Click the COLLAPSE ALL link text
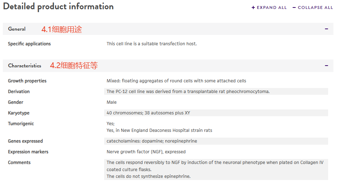 pyautogui.click(x=315, y=7)
